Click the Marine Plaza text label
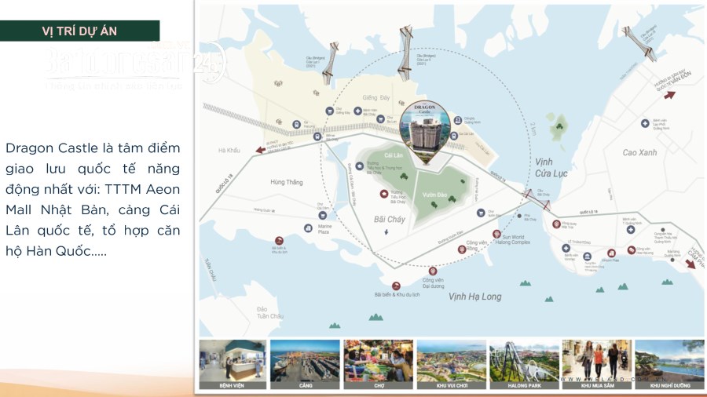The width and height of the screenshot is (707, 397). pyautogui.click(x=324, y=229)
